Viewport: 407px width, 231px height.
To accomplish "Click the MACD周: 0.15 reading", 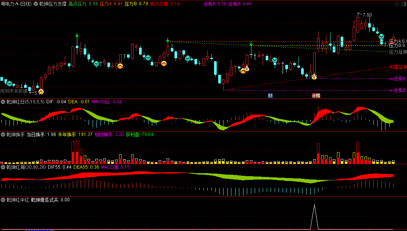I will 115,167.
